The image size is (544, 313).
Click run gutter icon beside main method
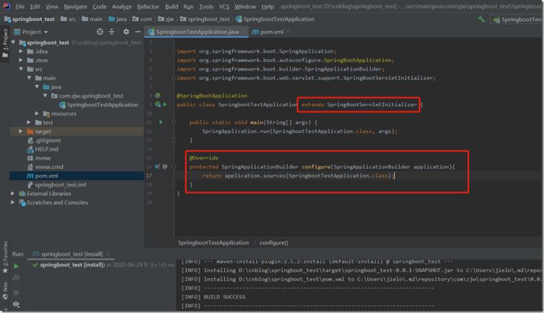(x=161, y=122)
